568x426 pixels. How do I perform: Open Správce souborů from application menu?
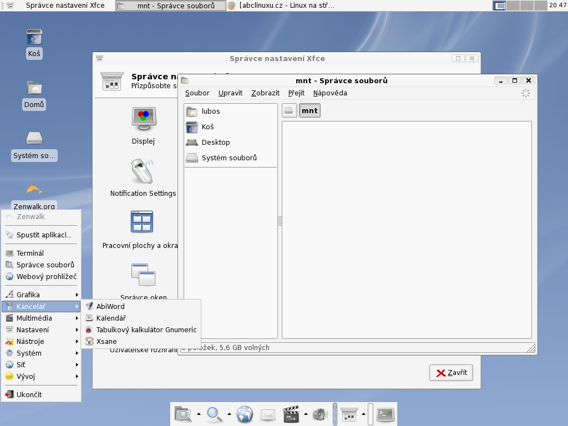[41, 265]
